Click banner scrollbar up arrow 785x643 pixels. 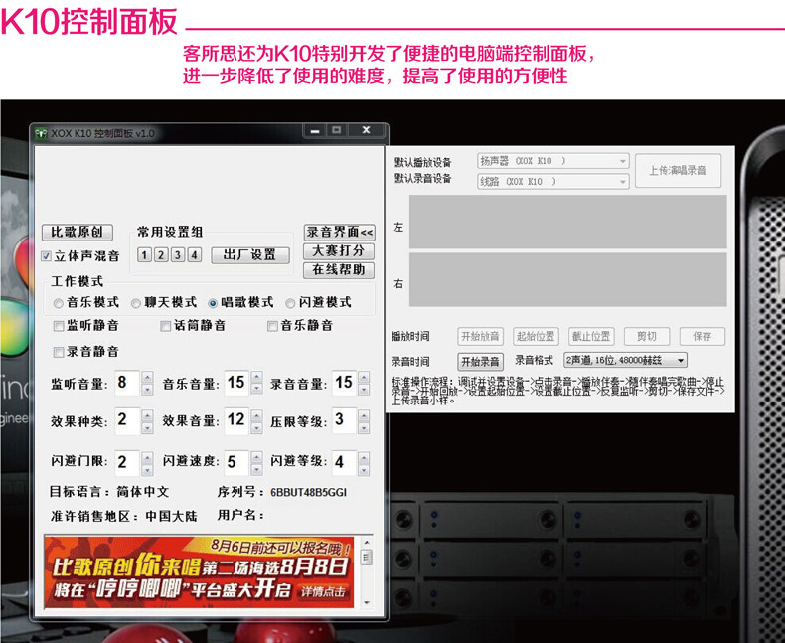(367, 543)
